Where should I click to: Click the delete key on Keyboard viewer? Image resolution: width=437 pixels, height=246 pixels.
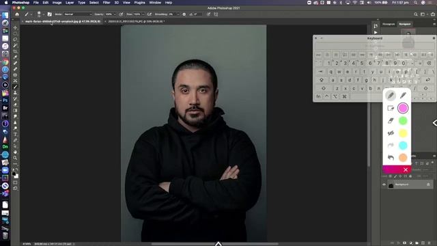(429, 64)
